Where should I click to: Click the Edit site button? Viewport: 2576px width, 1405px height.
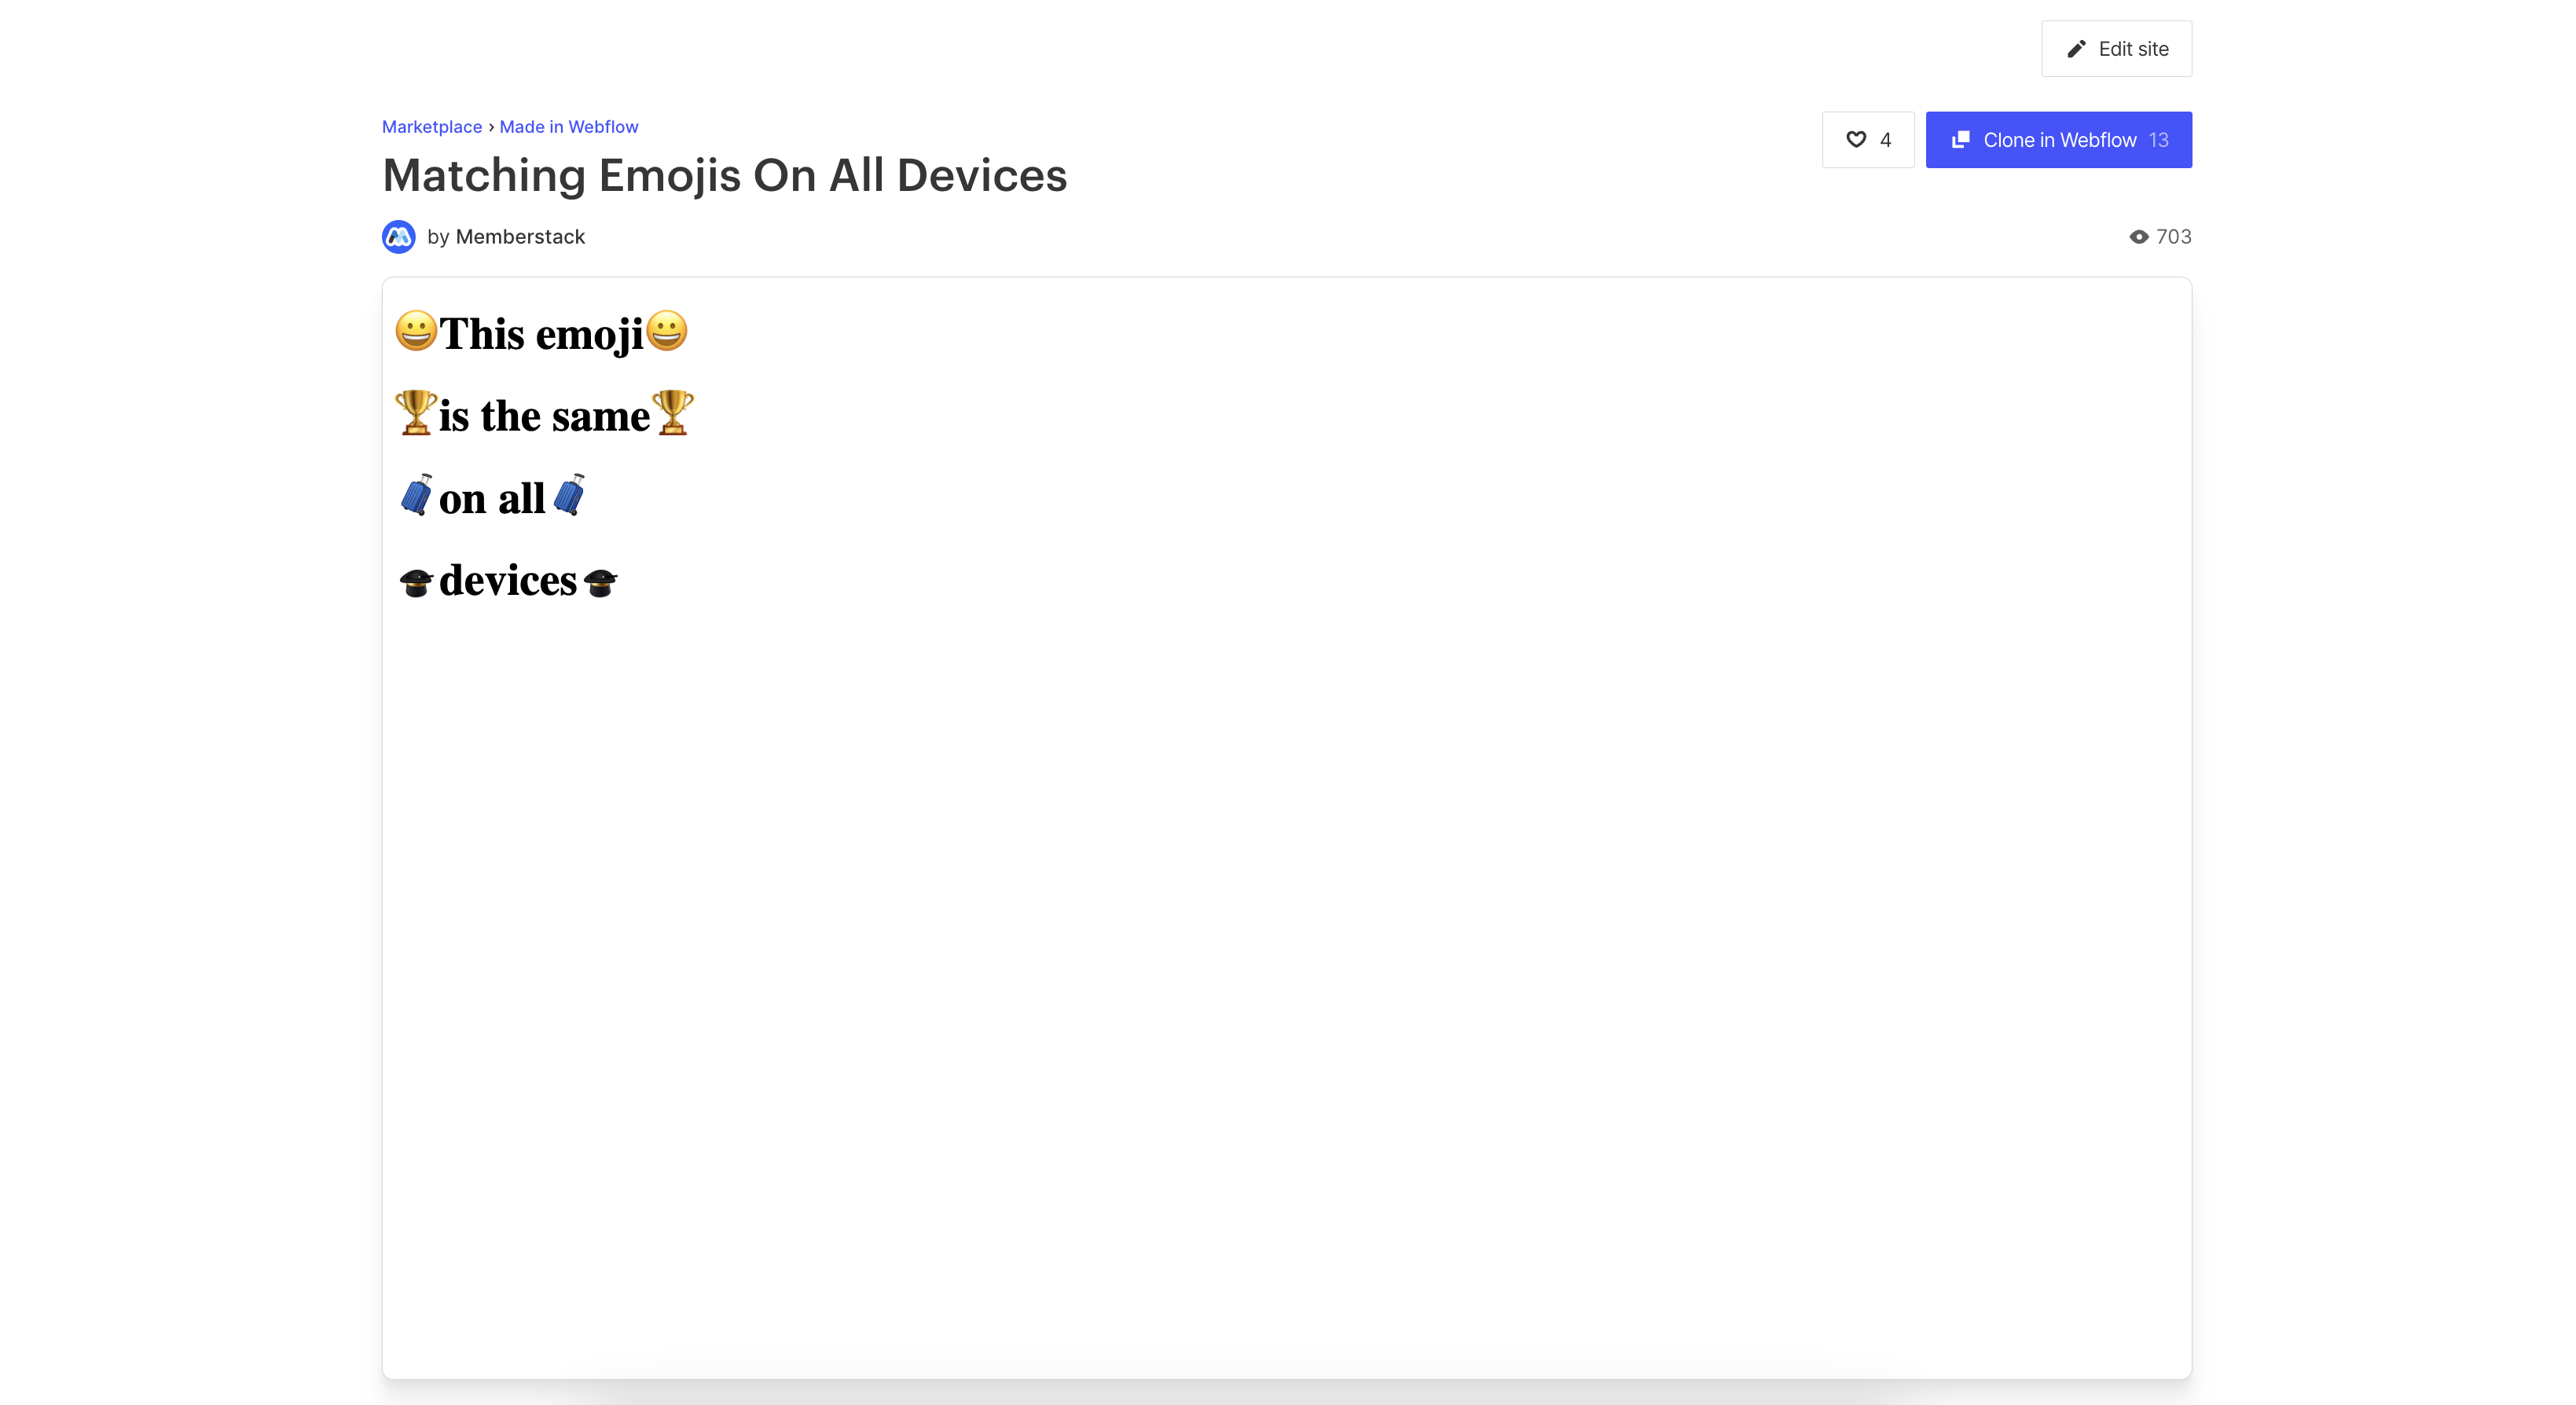pos(2117,49)
